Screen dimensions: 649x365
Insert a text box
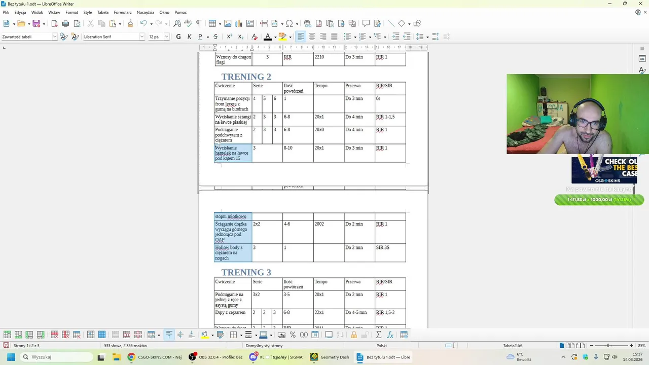click(250, 23)
